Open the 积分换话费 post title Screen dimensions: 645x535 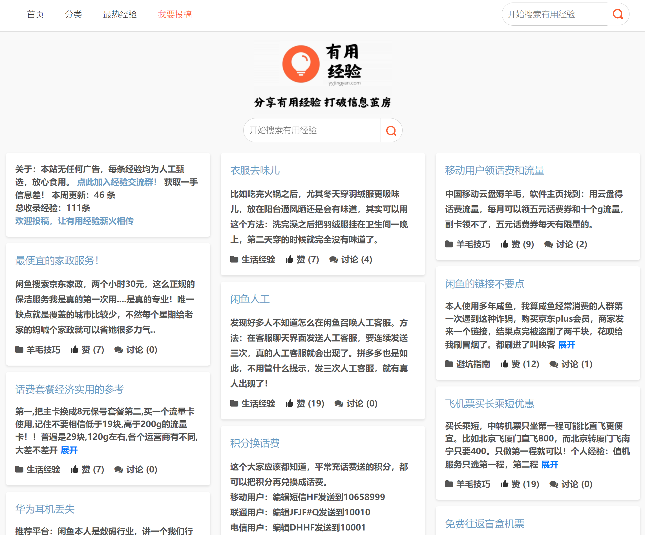tap(255, 443)
